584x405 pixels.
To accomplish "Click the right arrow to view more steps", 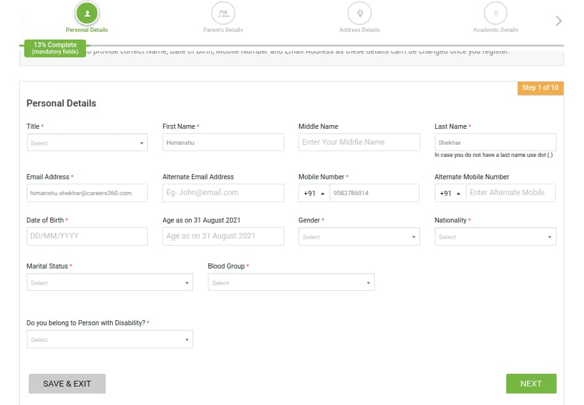I will (558, 20).
